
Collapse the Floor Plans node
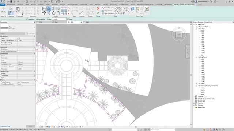(x=196, y=29)
